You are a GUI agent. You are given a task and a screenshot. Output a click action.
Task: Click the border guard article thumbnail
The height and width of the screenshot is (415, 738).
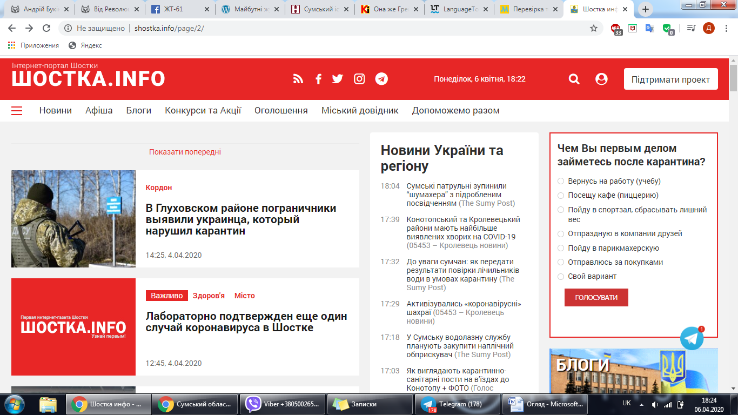(73, 219)
